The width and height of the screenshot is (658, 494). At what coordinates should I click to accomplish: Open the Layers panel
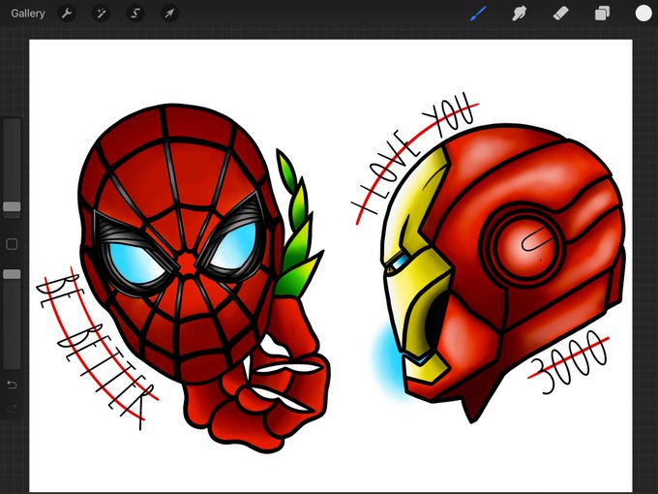click(x=602, y=14)
